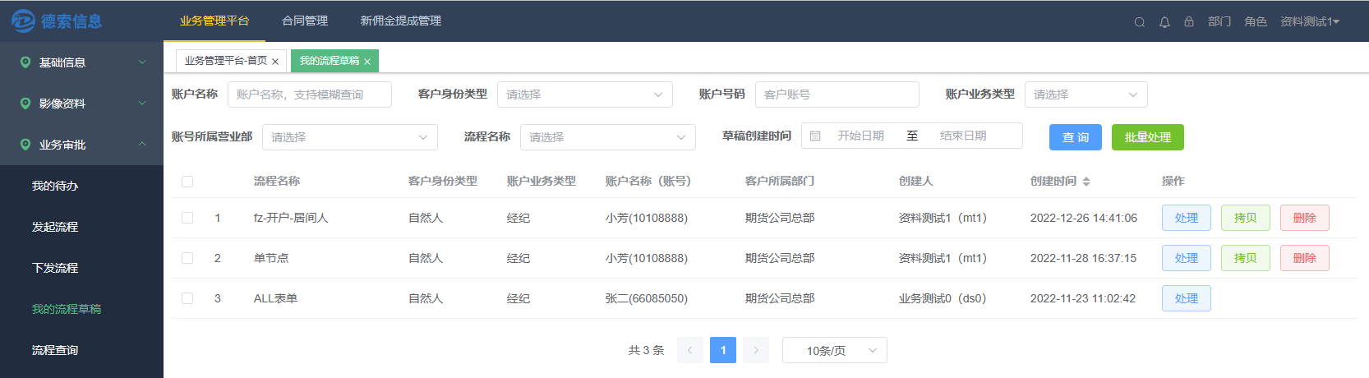The height and width of the screenshot is (378, 1369).
Task: Switch to 新佣金提成管理 top menu
Action: coord(401,21)
